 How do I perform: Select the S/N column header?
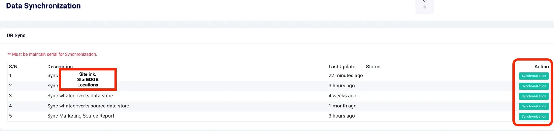pos(13,67)
